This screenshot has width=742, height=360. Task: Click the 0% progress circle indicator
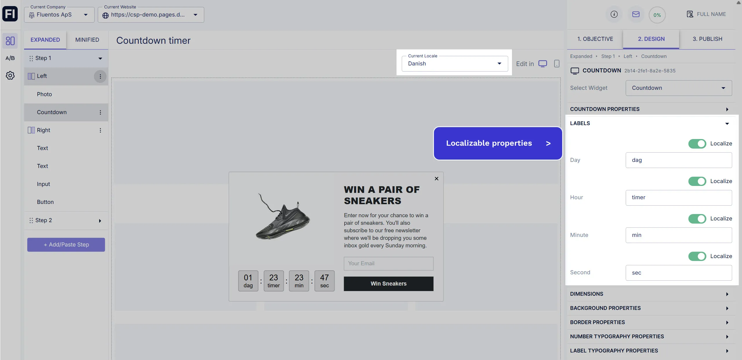657,14
